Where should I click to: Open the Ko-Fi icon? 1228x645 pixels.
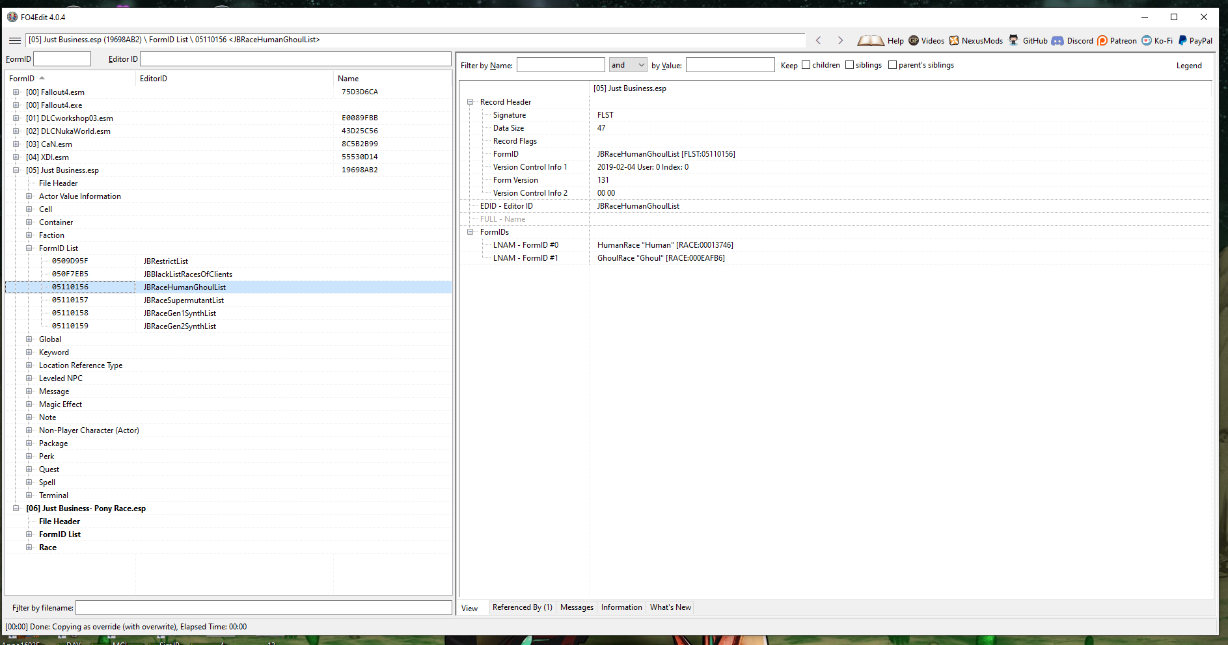(1147, 40)
